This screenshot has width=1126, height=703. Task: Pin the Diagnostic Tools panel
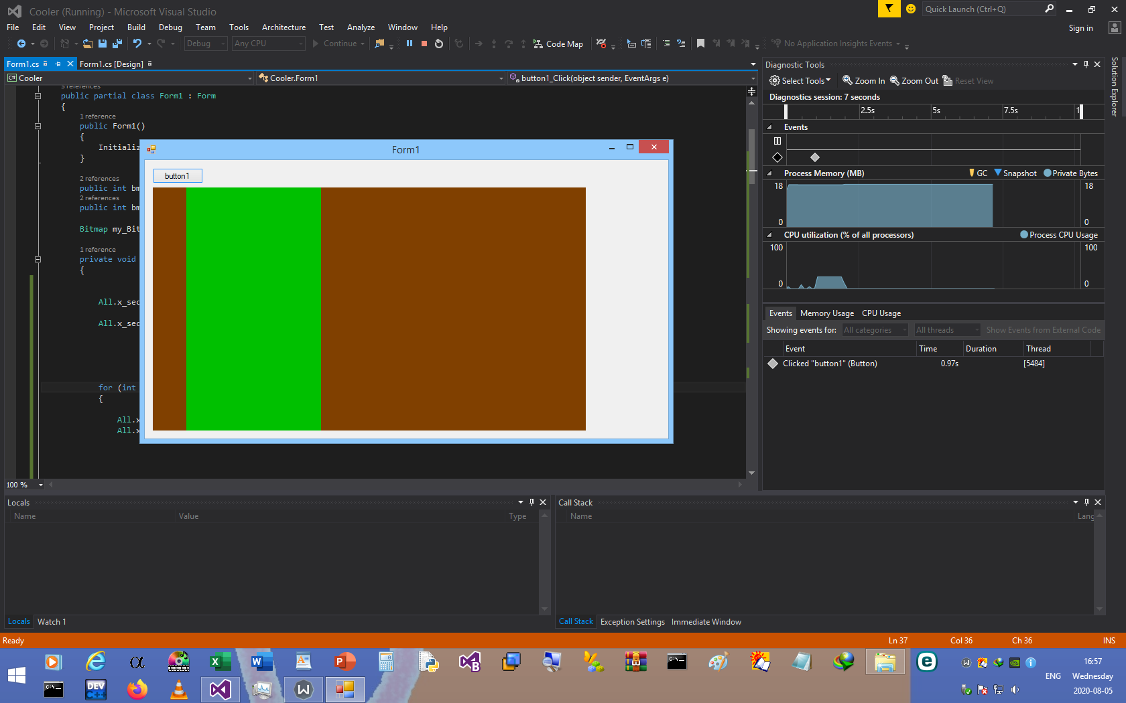pos(1086,64)
